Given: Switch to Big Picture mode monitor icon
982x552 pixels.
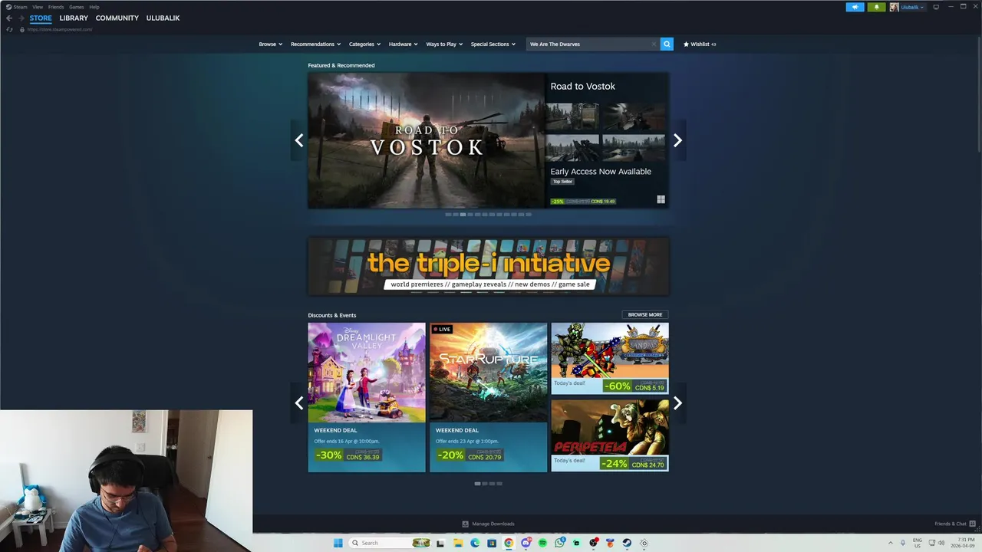Looking at the screenshot, I should [936, 7].
